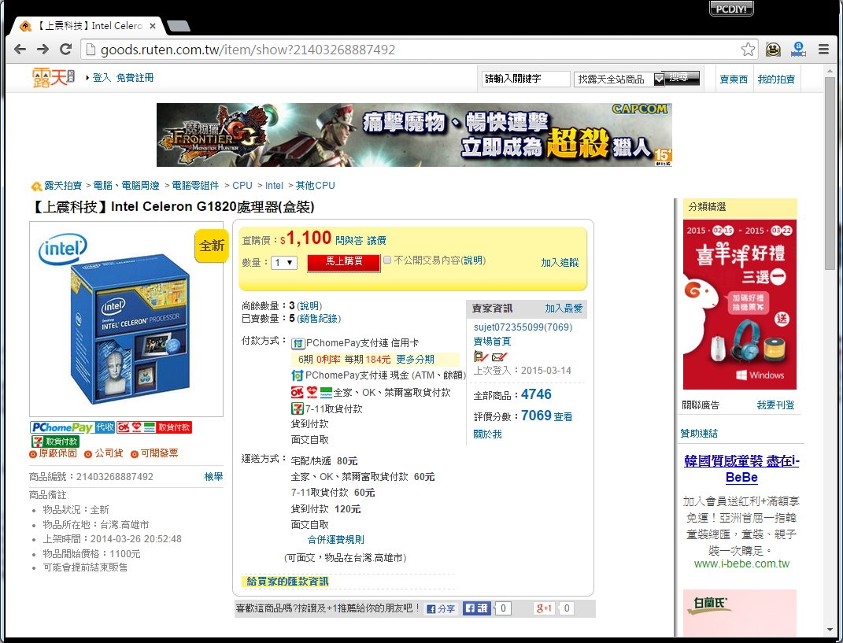This screenshot has width=843, height=643.
Task: Open the 問與答 Q&A link
Action: (349, 240)
